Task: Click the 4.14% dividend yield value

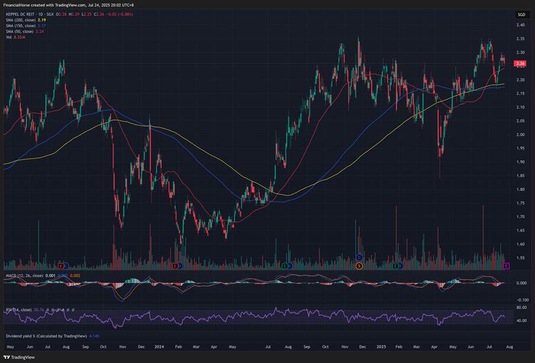Action: pyautogui.click(x=95, y=336)
